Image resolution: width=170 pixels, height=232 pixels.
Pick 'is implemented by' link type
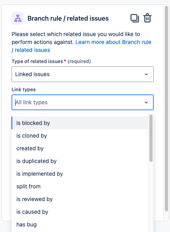coord(80,174)
